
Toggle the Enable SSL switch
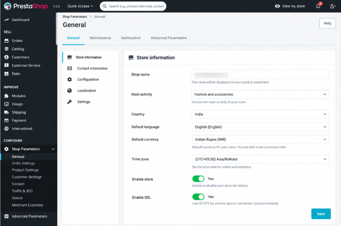(x=198, y=197)
